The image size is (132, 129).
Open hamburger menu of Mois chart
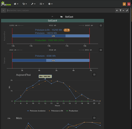(94, 118)
